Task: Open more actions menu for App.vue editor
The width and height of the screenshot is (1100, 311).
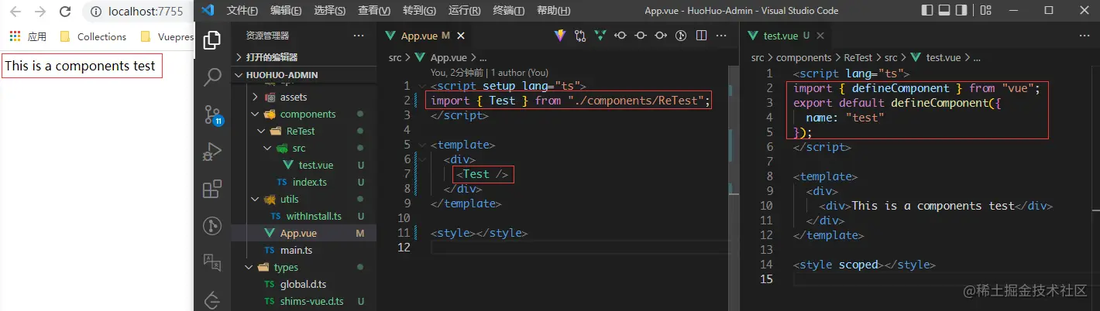Action: [722, 36]
